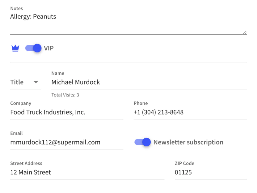Click the crown VIP icon
The image size is (257, 193).
15,48
